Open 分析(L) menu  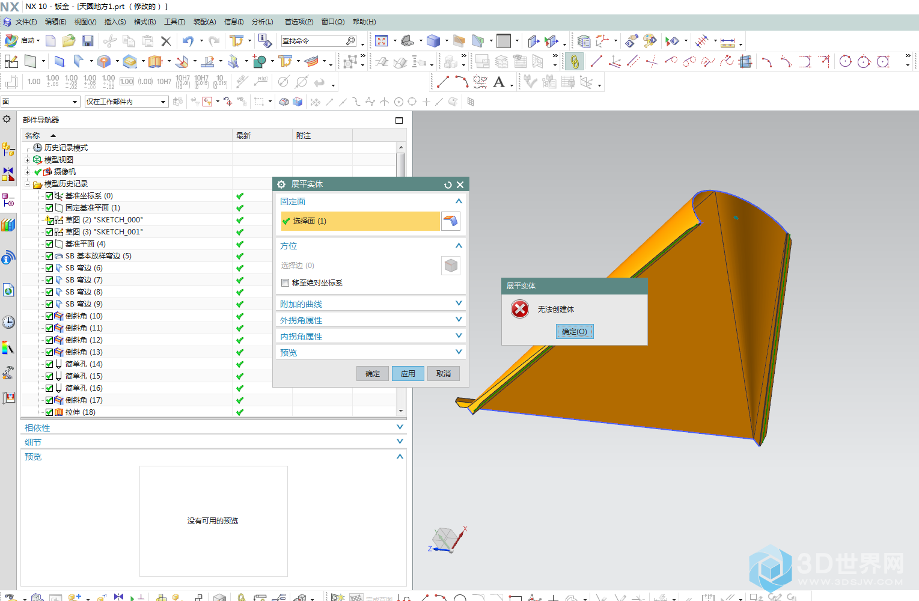[x=262, y=22]
